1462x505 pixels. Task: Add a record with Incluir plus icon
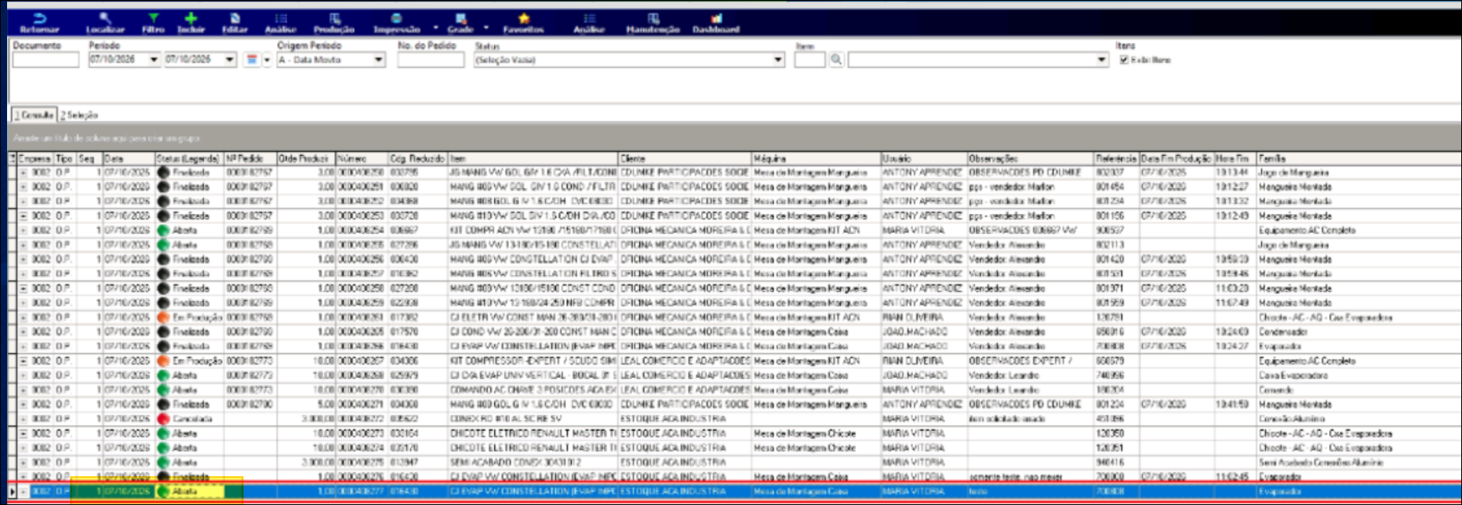click(191, 19)
